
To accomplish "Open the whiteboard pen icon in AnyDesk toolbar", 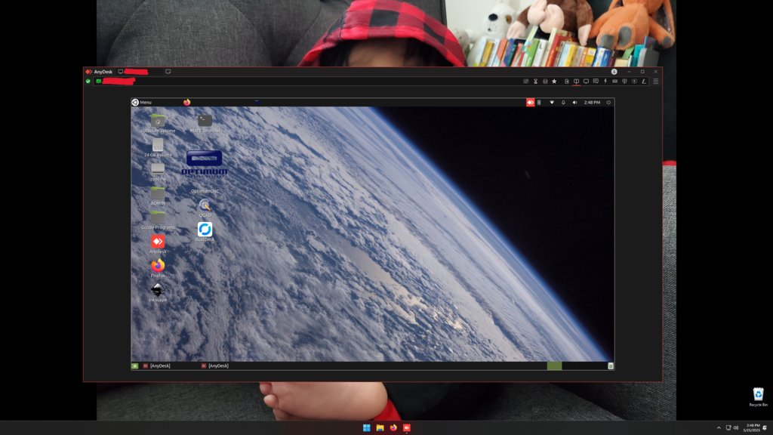I will pos(644,82).
